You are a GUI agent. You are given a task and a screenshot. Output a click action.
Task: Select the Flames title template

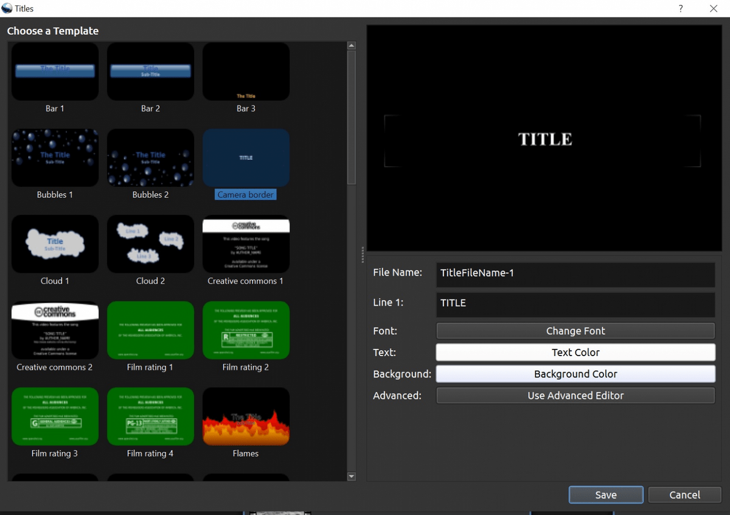coord(246,416)
